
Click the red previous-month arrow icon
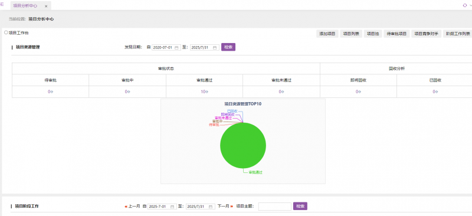point(126,207)
